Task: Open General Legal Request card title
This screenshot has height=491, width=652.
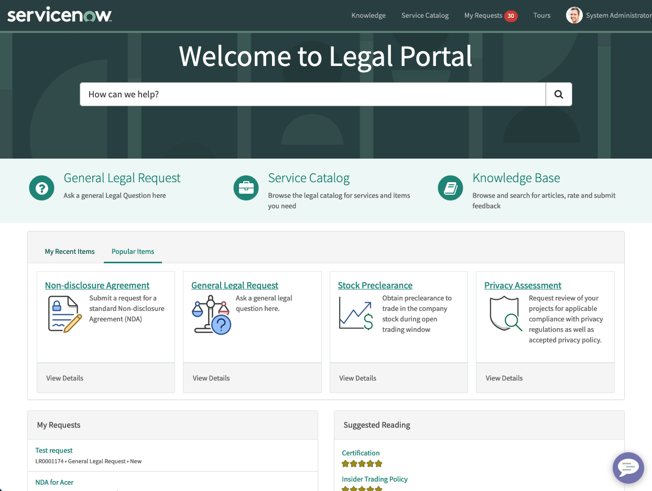Action: click(235, 285)
